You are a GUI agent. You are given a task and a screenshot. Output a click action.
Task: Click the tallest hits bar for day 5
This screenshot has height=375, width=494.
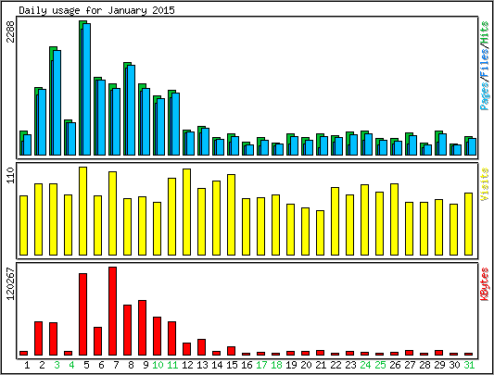coord(82,88)
